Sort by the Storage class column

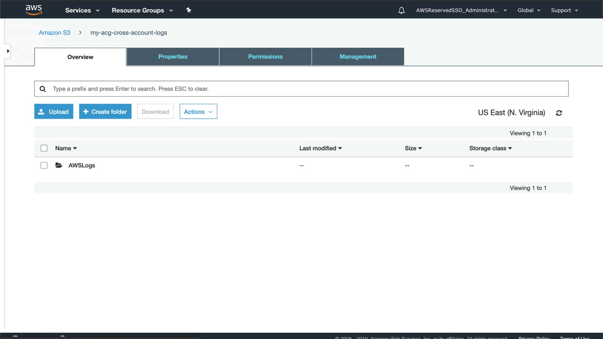point(490,148)
